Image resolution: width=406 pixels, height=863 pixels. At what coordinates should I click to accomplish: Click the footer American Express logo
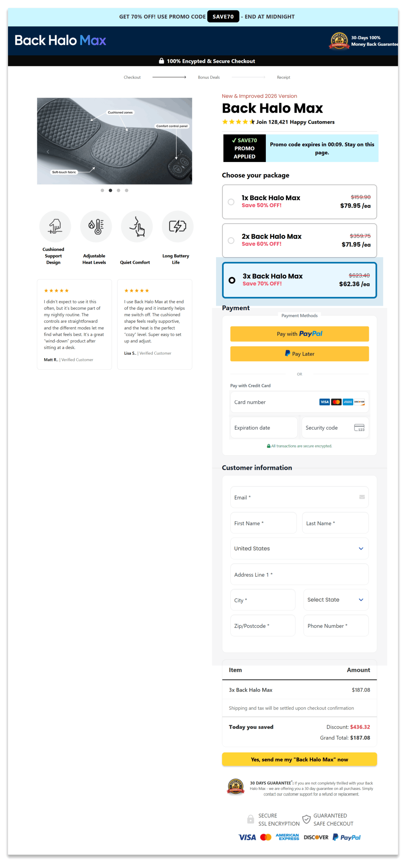287,837
